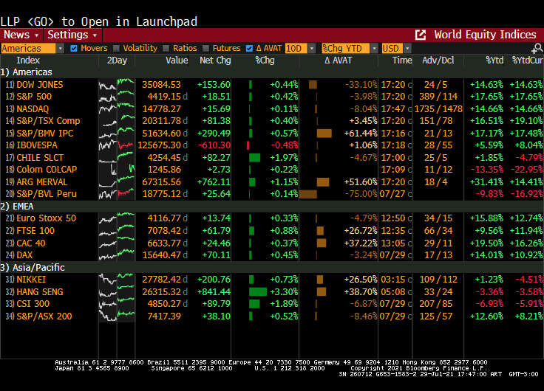Select Euro Stoxx 50 index
544x391 pixels.
click(x=46, y=218)
